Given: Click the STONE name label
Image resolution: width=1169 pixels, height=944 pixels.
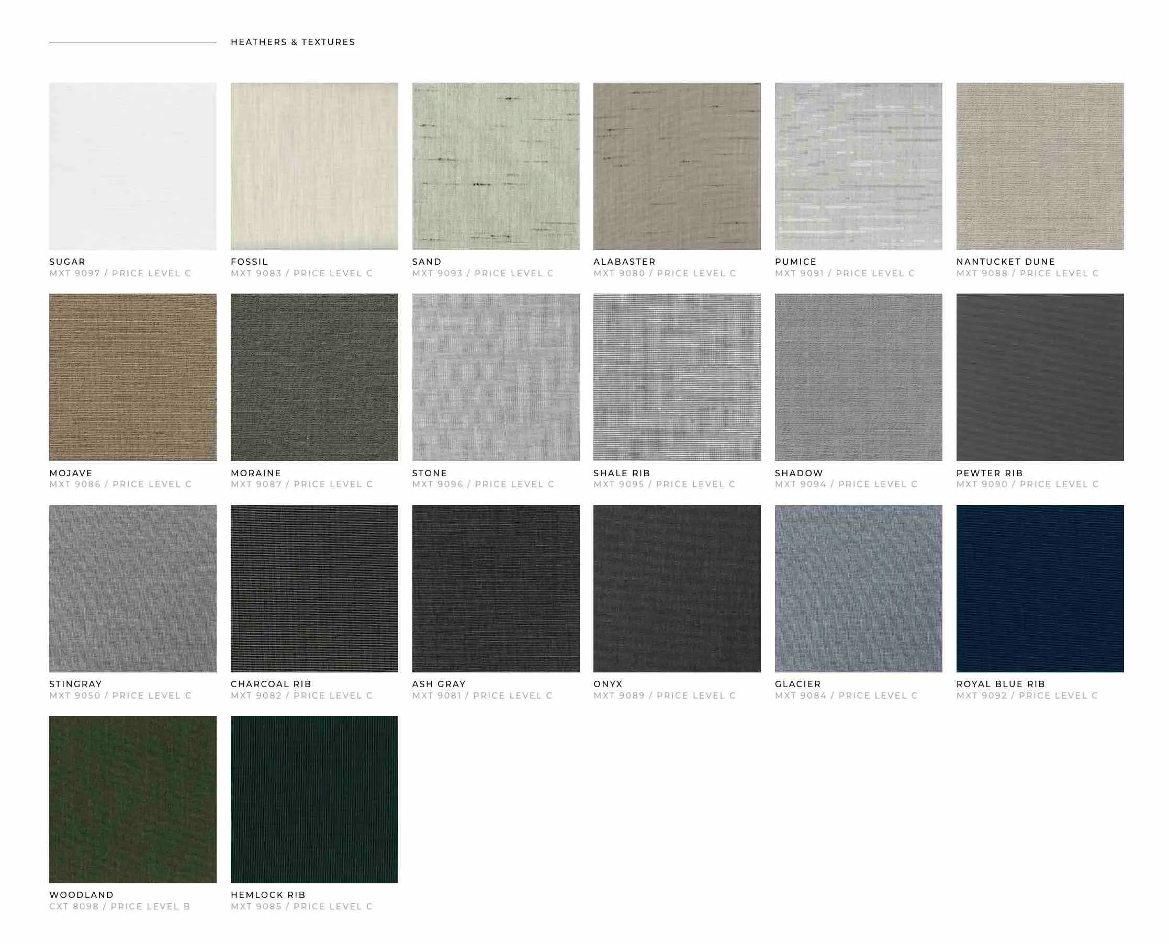Looking at the screenshot, I should point(430,473).
